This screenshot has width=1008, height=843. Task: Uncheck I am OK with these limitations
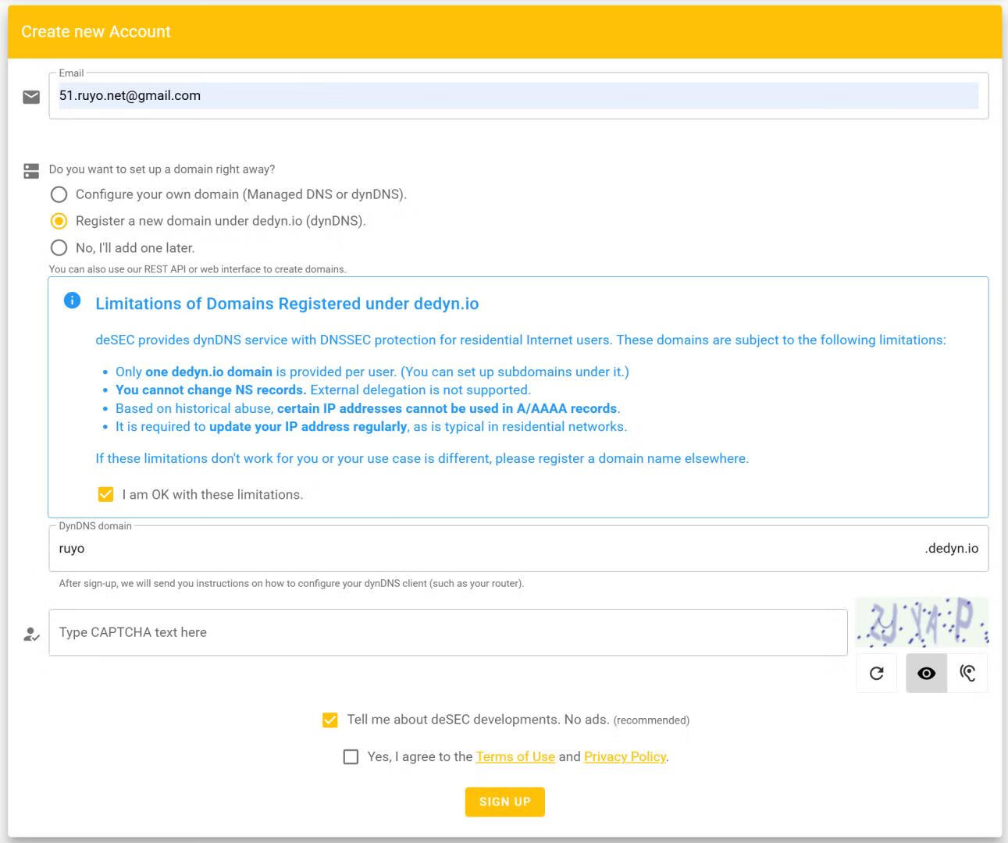pos(105,494)
